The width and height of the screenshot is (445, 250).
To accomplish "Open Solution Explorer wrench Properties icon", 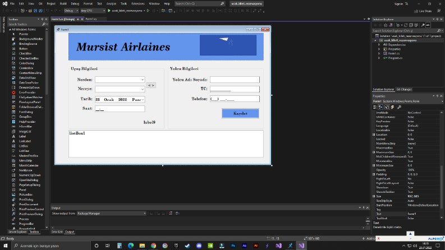I will point(423,25).
